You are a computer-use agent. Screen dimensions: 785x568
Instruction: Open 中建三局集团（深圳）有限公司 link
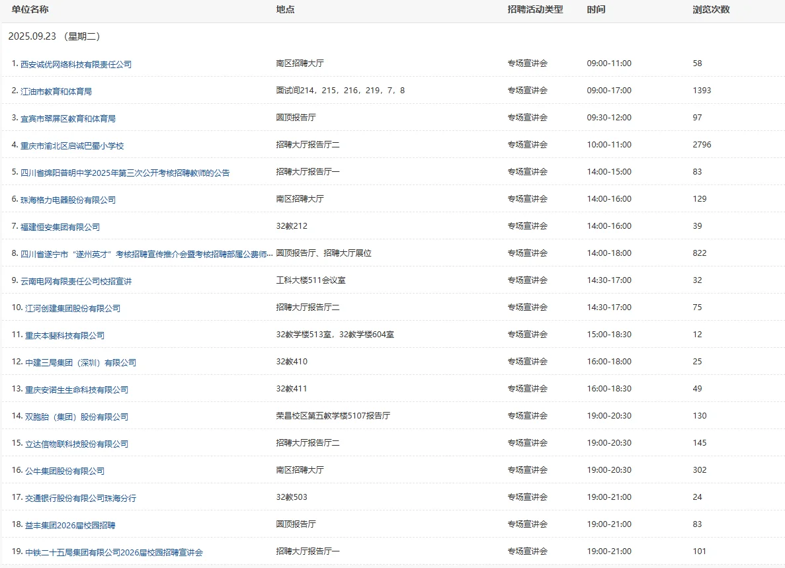point(81,362)
